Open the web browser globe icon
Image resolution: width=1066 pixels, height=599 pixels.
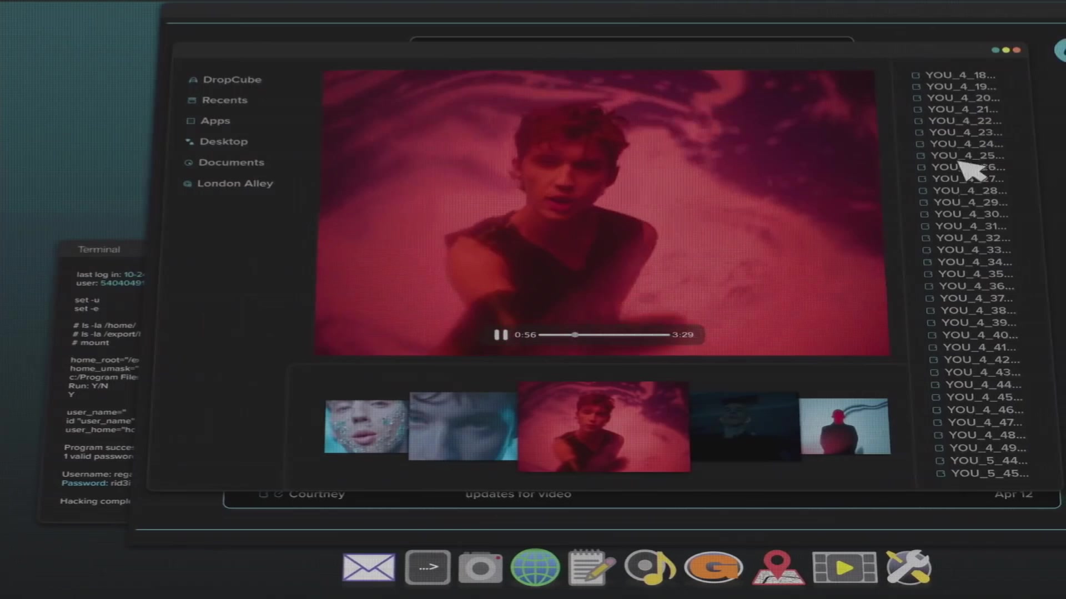[535, 567]
